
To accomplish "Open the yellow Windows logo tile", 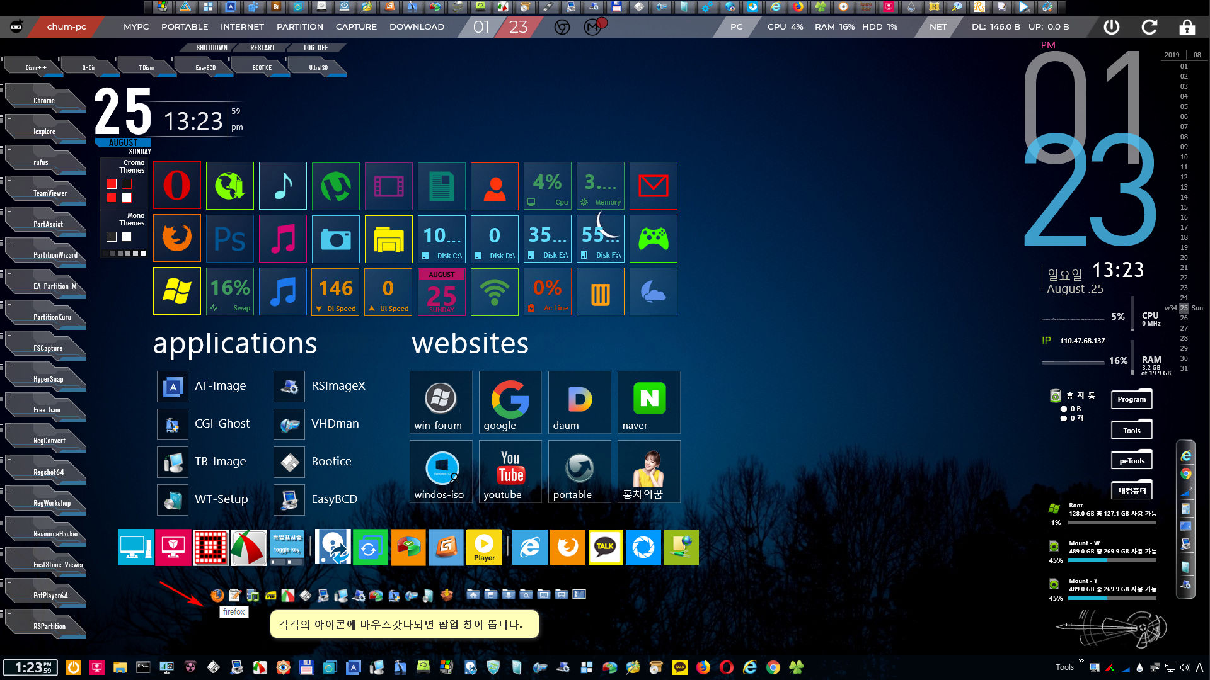I will (177, 292).
